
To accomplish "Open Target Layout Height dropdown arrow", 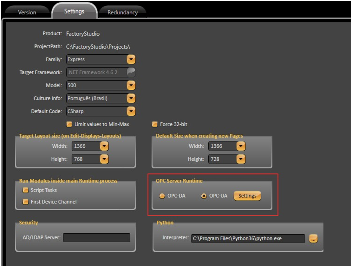I will point(104,159).
